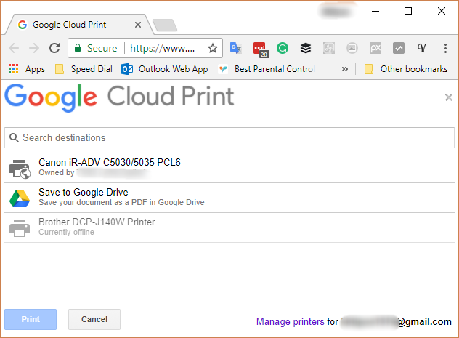
Task: Open the Grammarly extension icon
Action: (283, 48)
